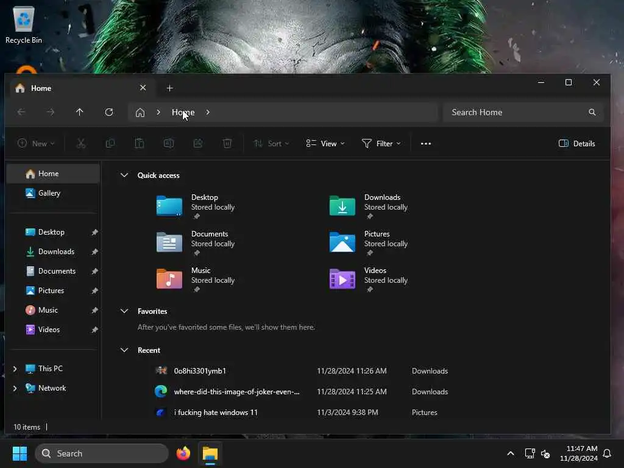The width and height of the screenshot is (624, 468).
Task: Go up one folder level
Action: click(x=80, y=112)
